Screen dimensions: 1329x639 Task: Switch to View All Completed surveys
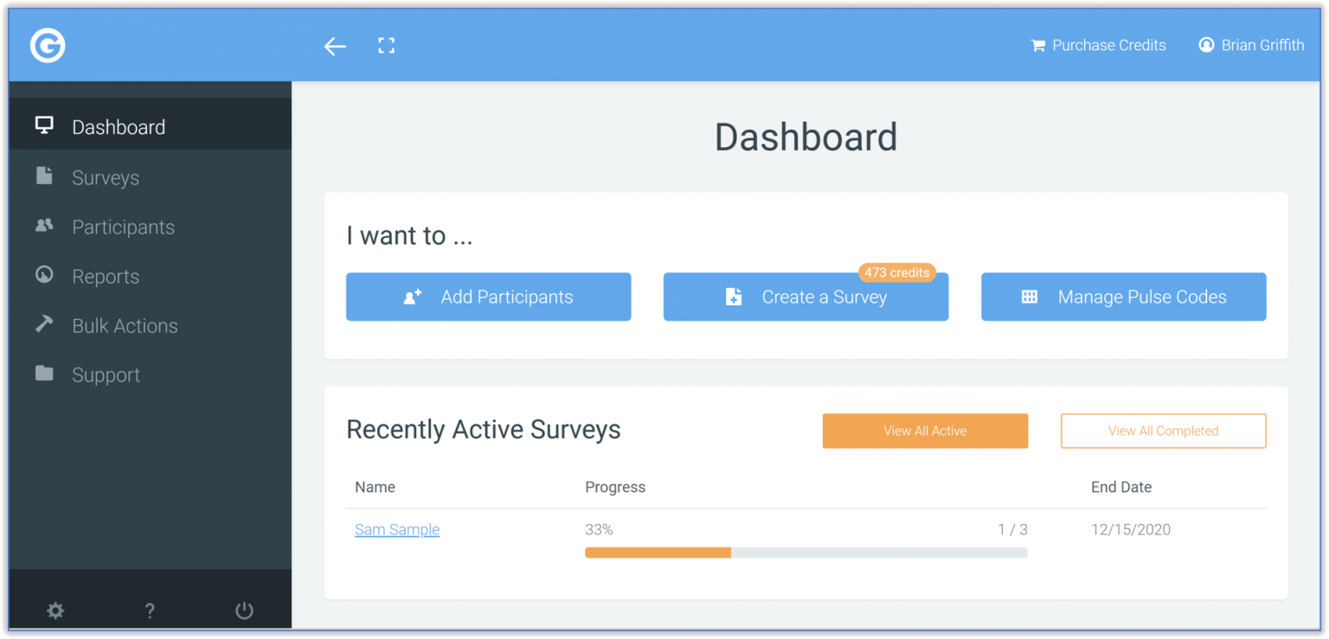click(x=1163, y=431)
